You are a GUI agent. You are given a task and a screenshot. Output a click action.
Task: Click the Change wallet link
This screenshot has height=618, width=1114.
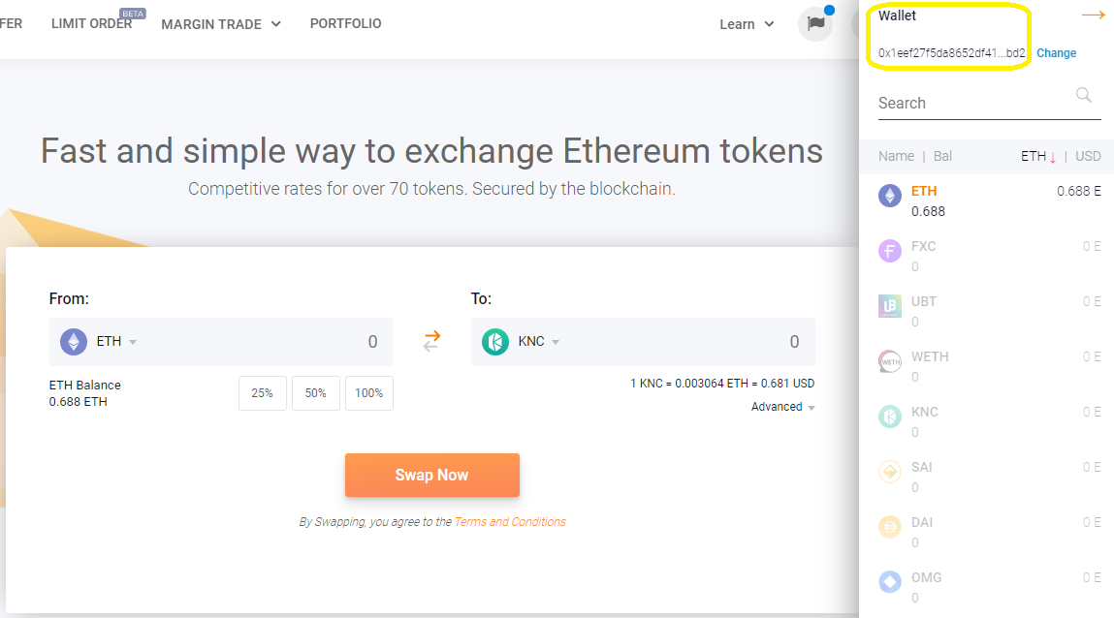1056,53
